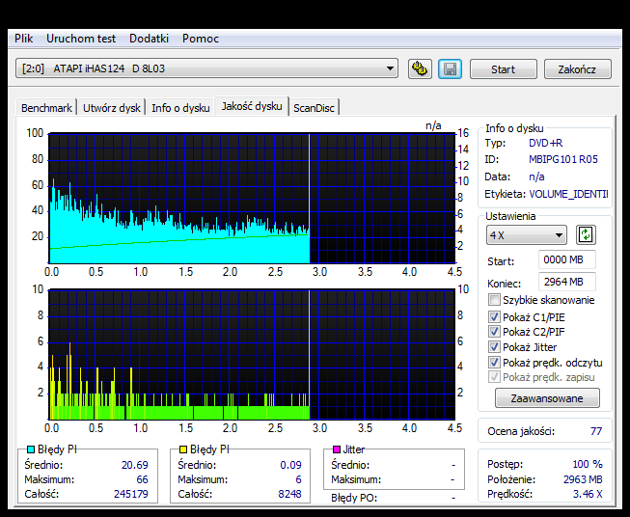Image resolution: width=630 pixels, height=517 pixels.
Task: Open Zaawansowane settings button
Action: (x=547, y=398)
